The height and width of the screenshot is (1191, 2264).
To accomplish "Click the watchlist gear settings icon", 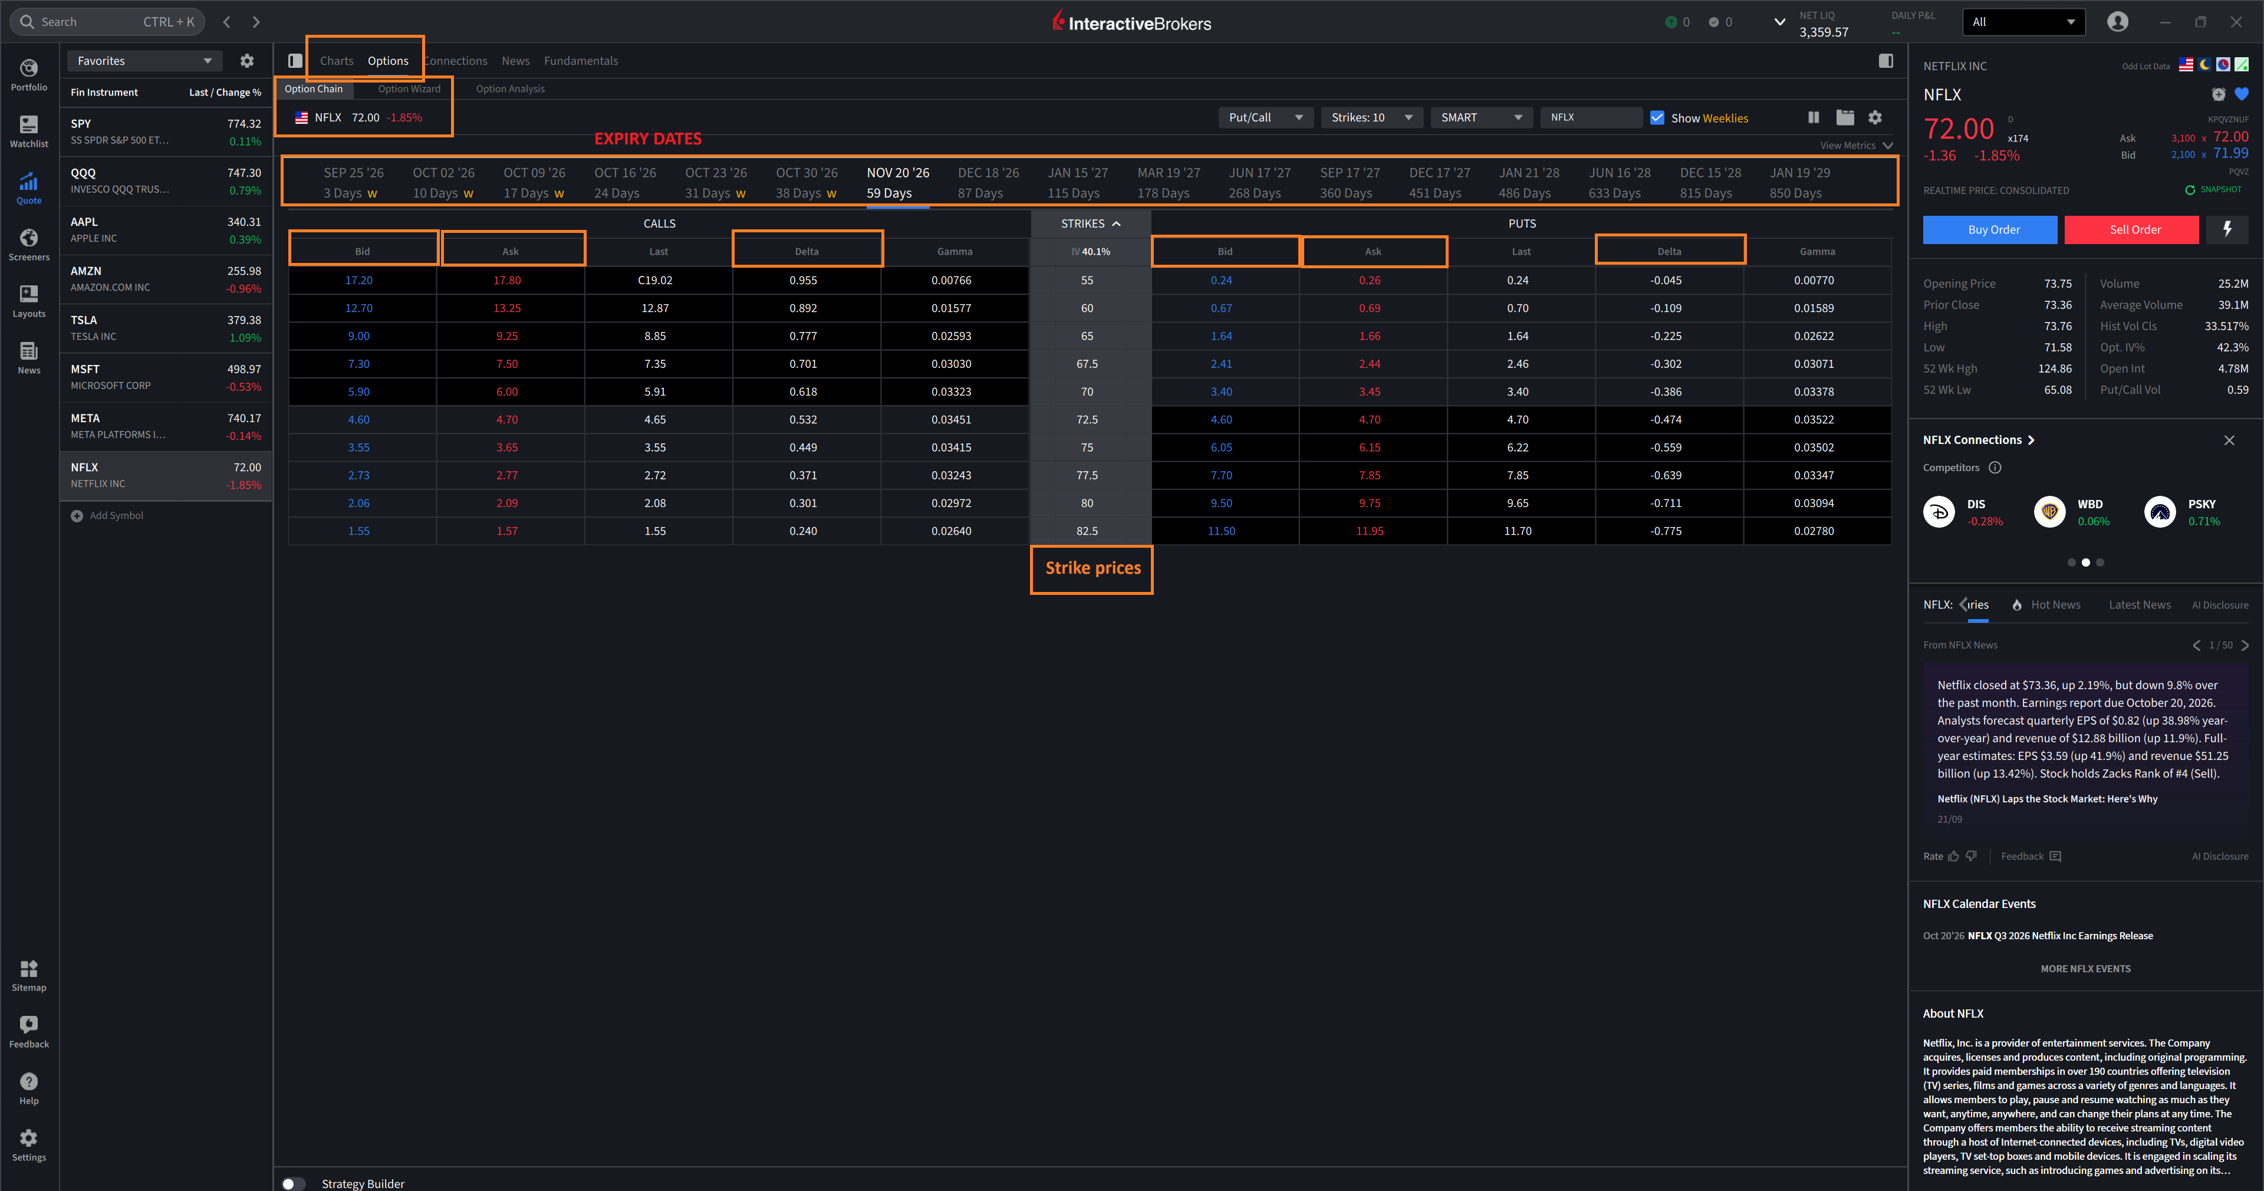I will coord(247,61).
